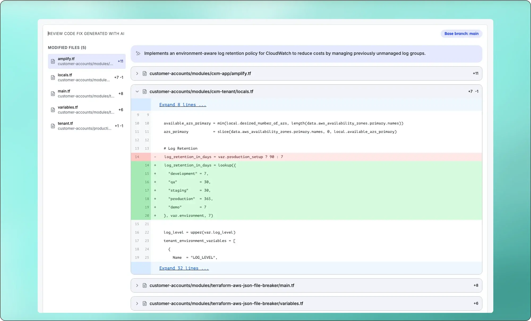The width and height of the screenshot is (531, 321).
Task: Click the Base branch: main badge
Action: pos(461,34)
